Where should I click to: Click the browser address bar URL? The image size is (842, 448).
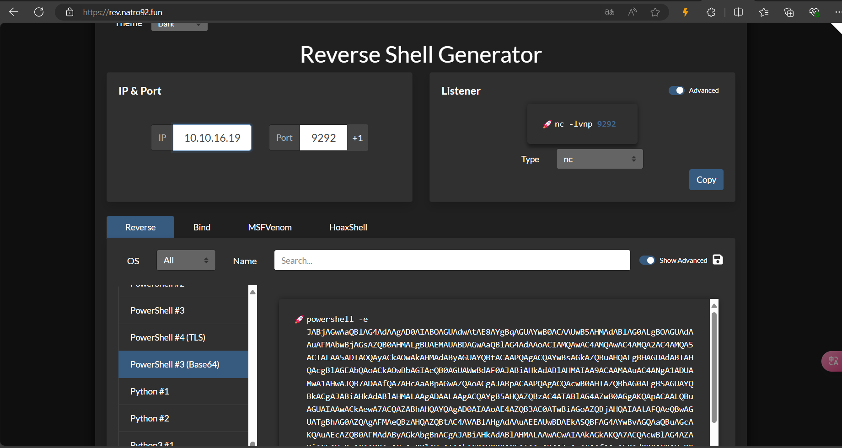[x=123, y=12]
